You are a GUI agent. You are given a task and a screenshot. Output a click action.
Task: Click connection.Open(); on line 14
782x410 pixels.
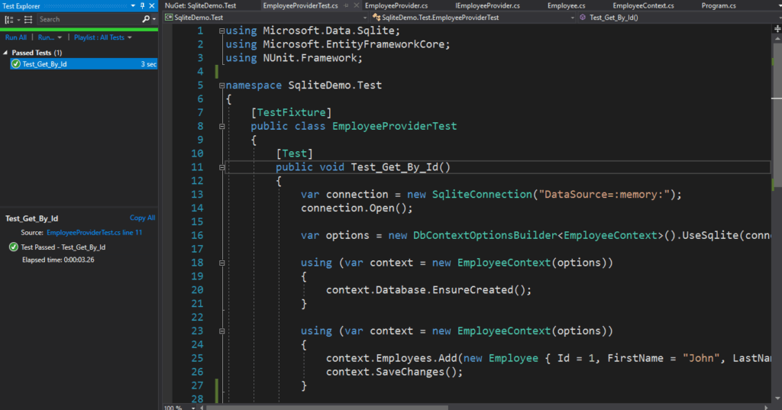click(x=357, y=208)
